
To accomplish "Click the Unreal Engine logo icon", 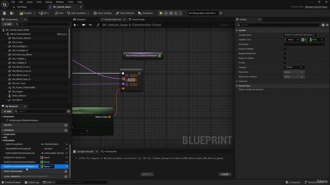I will pyautogui.click(x=5, y=5).
